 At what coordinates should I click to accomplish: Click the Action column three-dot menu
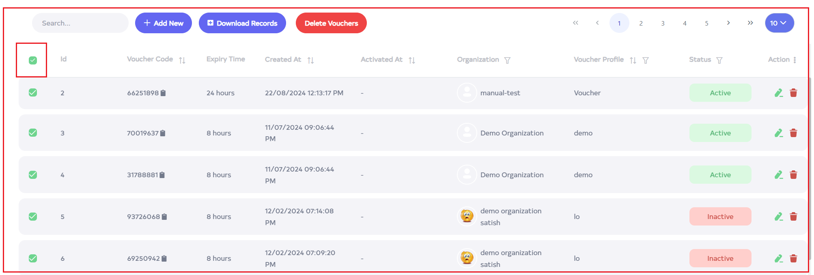pos(795,60)
